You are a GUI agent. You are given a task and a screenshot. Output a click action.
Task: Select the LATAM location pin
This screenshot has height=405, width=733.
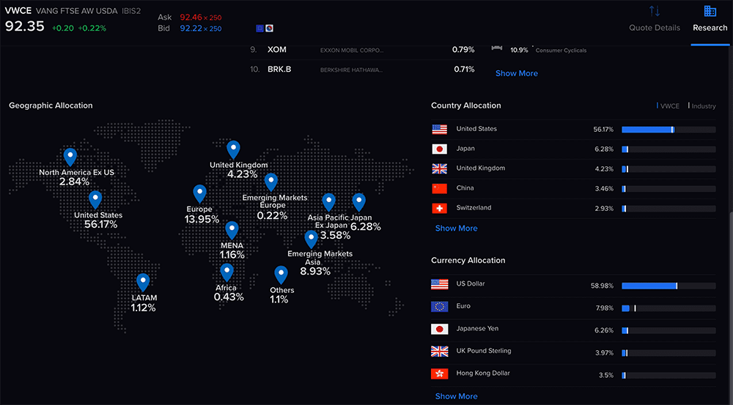pyautogui.click(x=143, y=283)
